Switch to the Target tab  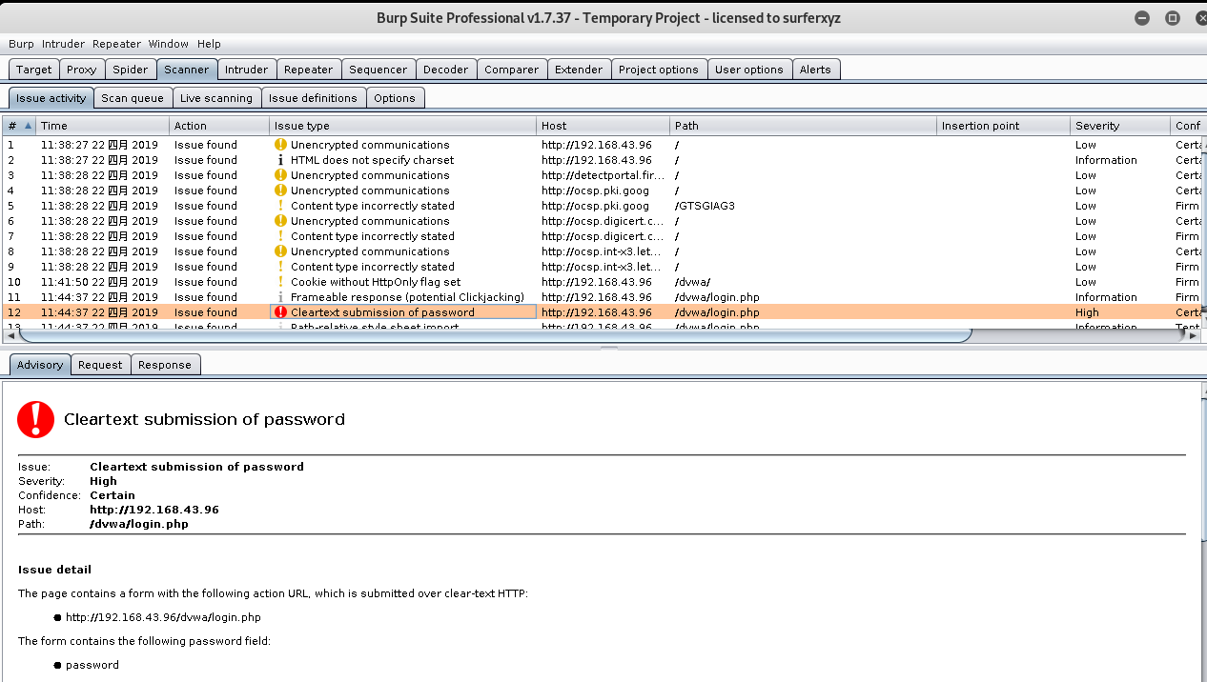(x=33, y=70)
